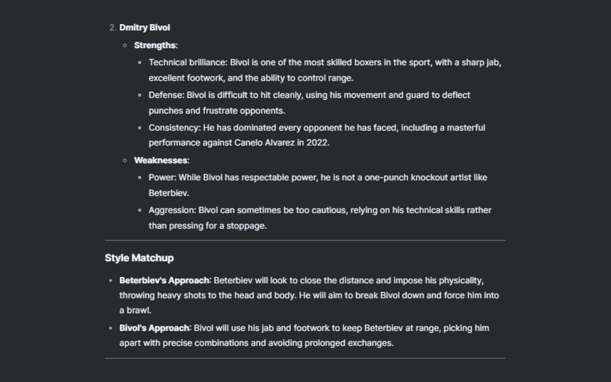This screenshot has width=611, height=382.
Task: Click the name "Canelo Alvarez"
Action: pyautogui.click(x=264, y=143)
